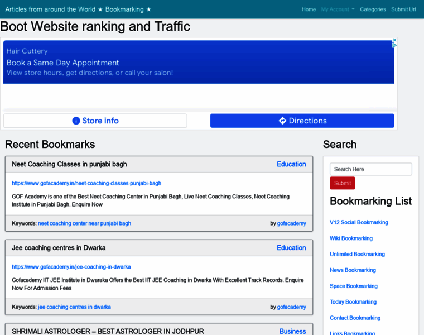This screenshot has height=335, width=424.
Task: Open gofacademy author link on Jee coaching bookmark
Action: tap(291, 307)
